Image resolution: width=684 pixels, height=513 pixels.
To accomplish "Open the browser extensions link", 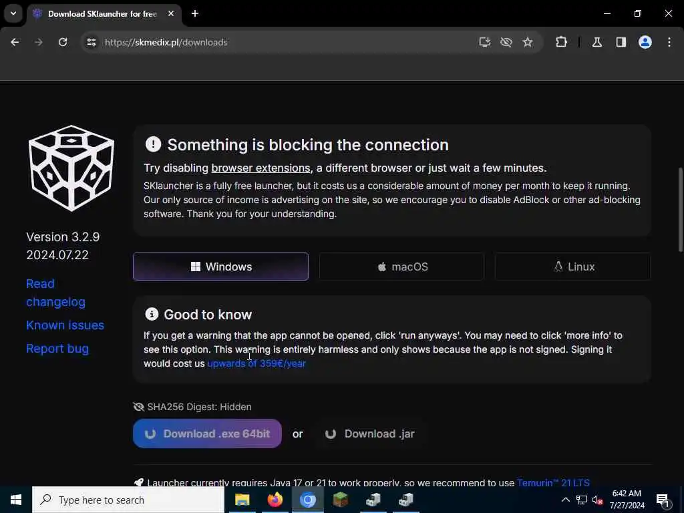I will point(261,168).
